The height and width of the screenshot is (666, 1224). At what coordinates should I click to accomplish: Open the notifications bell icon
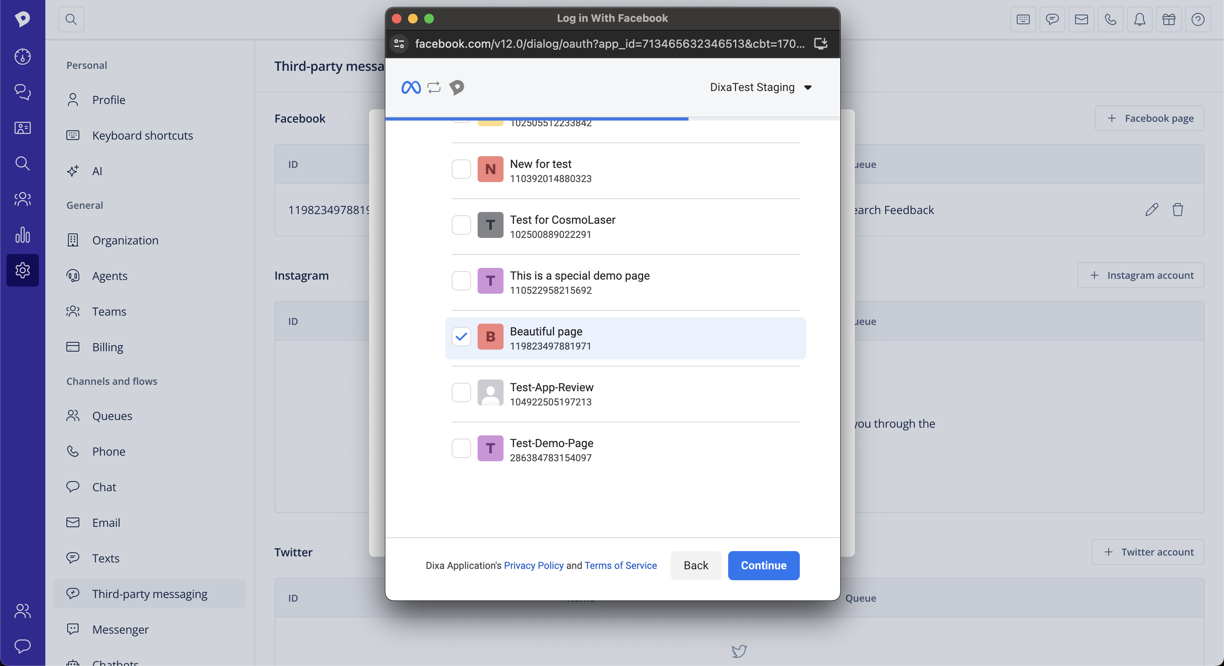click(x=1139, y=19)
